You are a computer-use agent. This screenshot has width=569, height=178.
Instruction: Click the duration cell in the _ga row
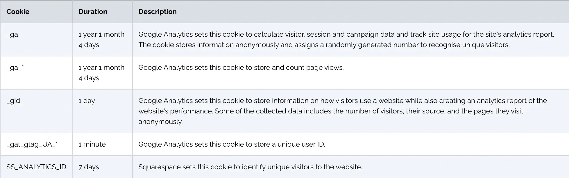coord(101,40)
